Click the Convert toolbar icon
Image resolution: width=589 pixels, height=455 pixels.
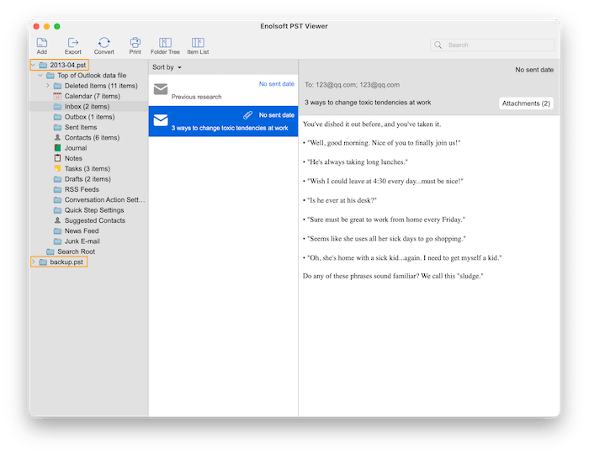point(104,43)
